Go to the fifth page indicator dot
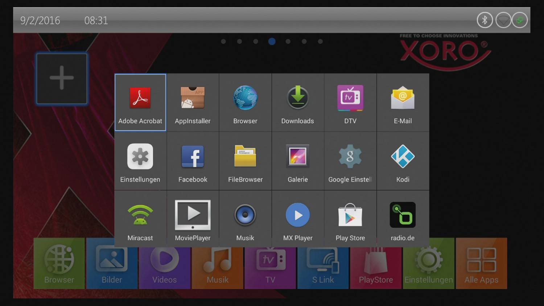Viewport: 544px width, 306px height. [x=288, y=41]
